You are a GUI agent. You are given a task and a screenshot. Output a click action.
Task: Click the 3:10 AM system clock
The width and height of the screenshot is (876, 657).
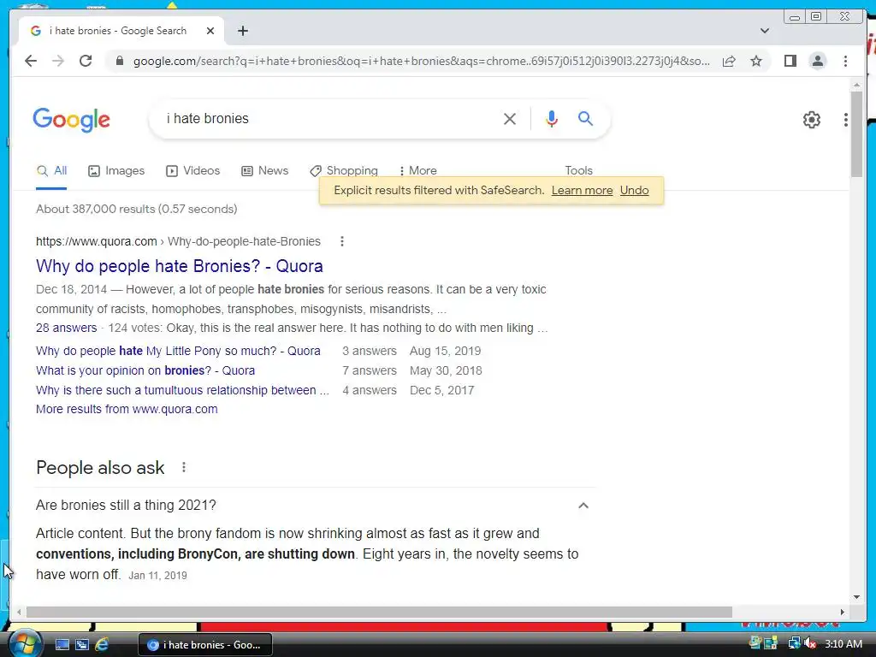pyautogui.click(x=843, y=644)
